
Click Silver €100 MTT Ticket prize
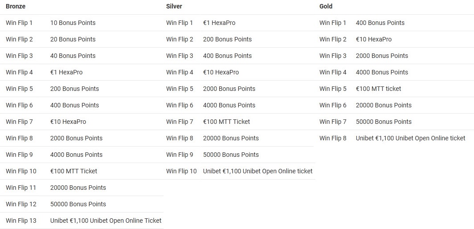(227, 122)
